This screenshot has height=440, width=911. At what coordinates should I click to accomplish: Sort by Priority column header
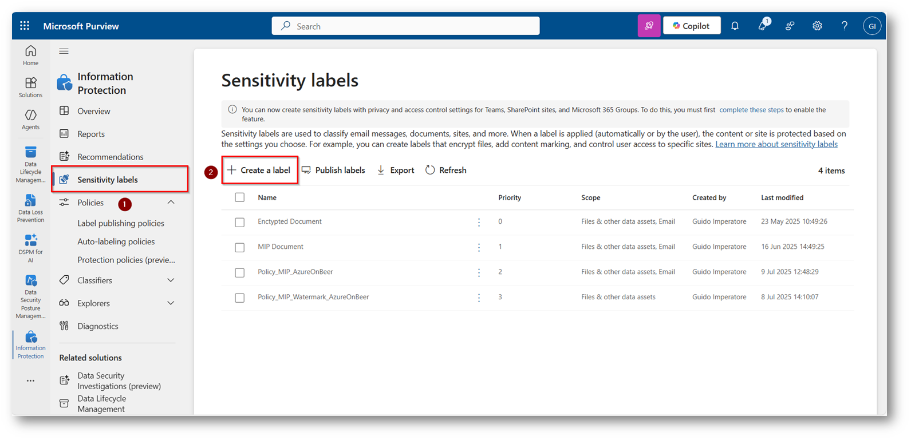coord(510,197)
